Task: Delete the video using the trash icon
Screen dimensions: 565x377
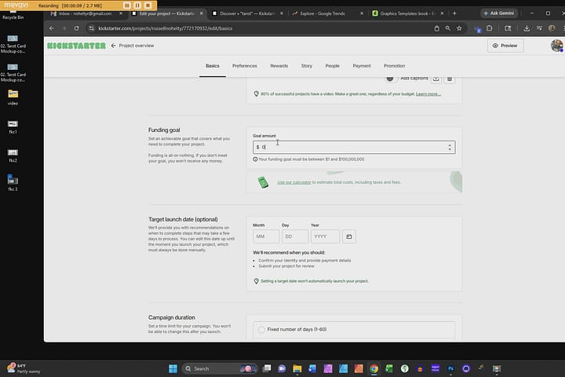Action: coord(450,79)
